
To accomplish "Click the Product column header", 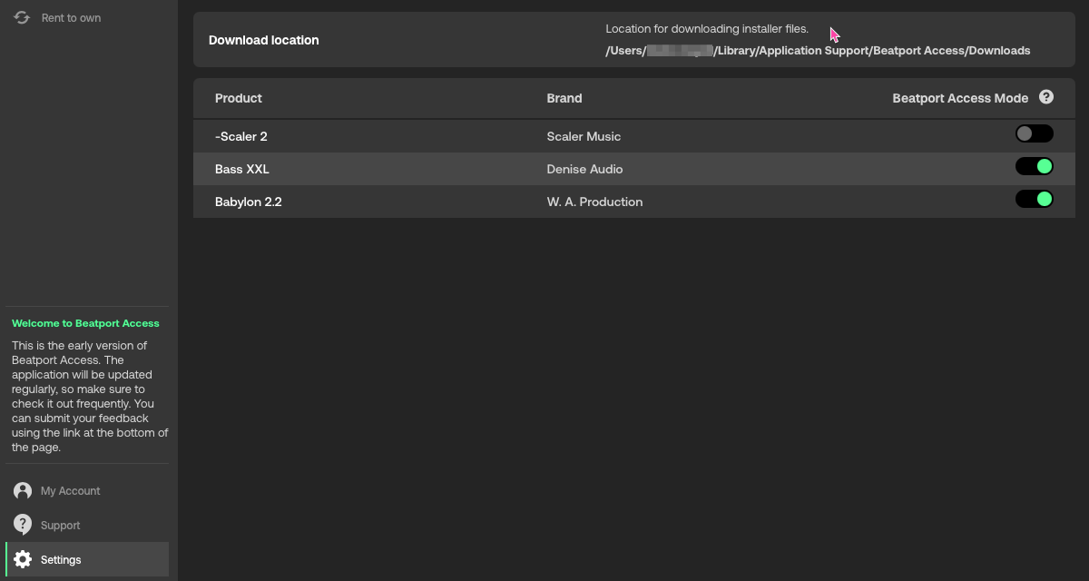I will coord(238,98).
